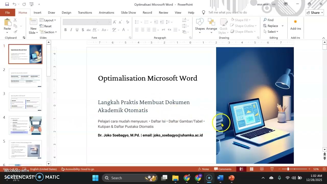
Task: Click the taskbar Search box
Action: (x=130, y=178)
